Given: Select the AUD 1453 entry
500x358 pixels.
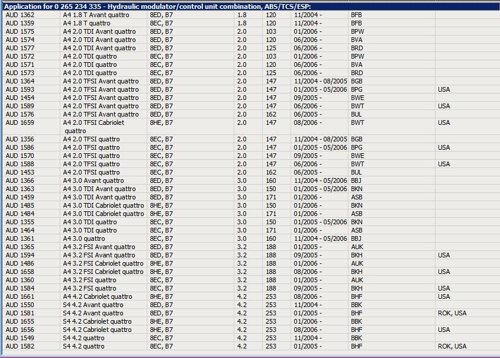Looking at the screenshot, I should [20, 172].
